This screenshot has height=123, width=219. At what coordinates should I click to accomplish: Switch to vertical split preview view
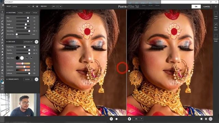pos(210,119)
